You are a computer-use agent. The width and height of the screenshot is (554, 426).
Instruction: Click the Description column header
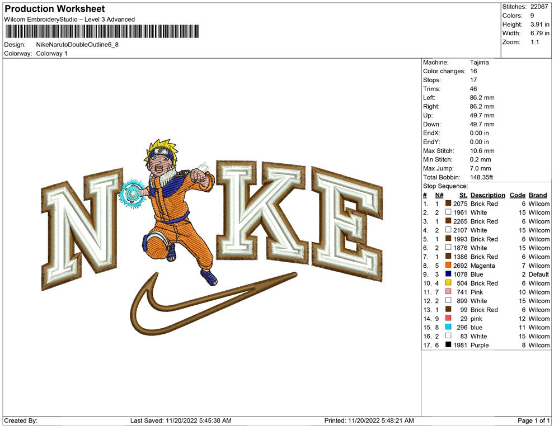tap(487, 195)
